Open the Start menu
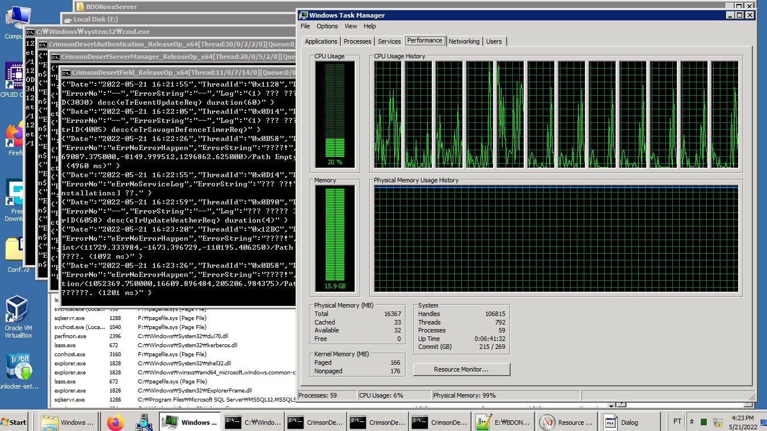This screenshot has height=431, width=767. pos(15,422)
